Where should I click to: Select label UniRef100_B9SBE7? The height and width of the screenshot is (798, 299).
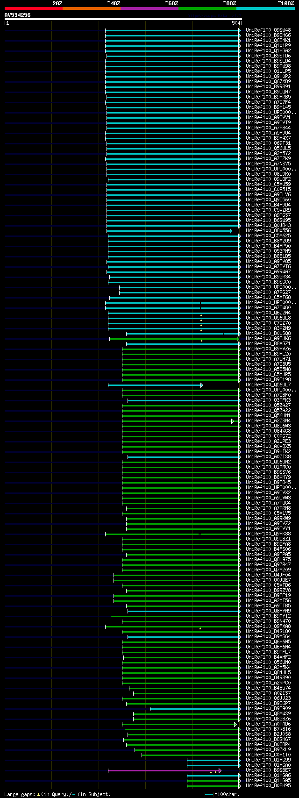coord(268,770)
